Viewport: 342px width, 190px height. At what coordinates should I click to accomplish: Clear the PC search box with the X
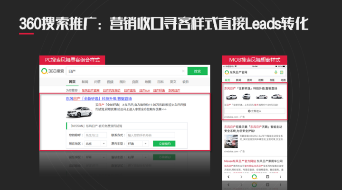click(183, 71)
